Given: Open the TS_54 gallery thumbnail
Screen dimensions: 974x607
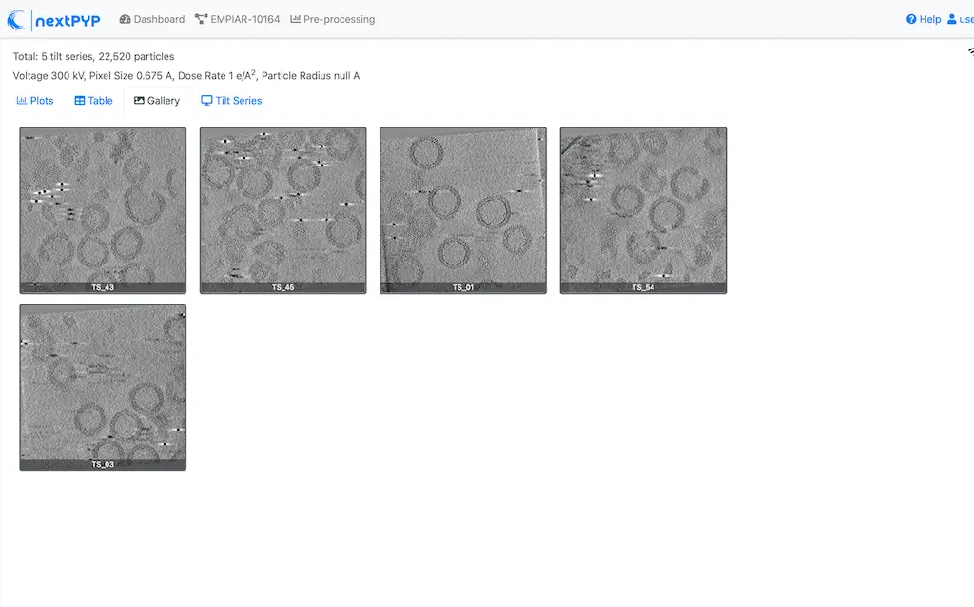Looking at the screenshot, I should 643,209.
